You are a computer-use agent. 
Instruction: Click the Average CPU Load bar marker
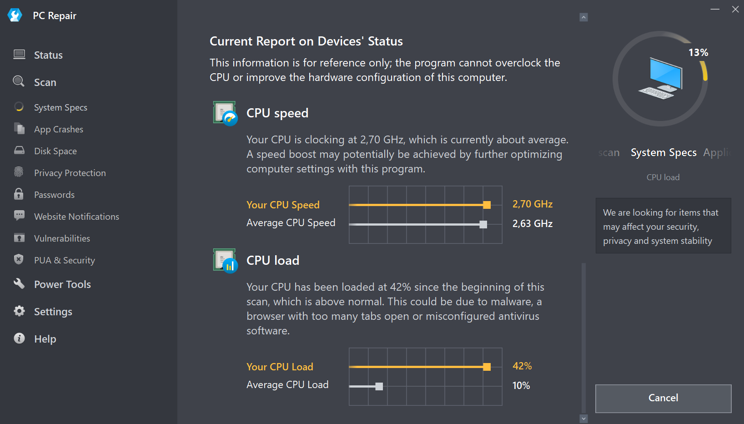379,387
